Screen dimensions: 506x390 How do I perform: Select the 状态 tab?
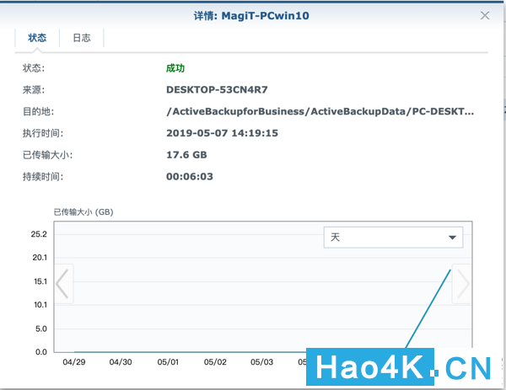pyautogui.click(x=37, y=38)
